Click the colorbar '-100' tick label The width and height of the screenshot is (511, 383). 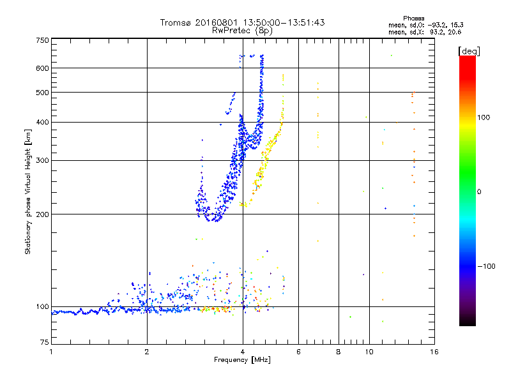point(486,266)
